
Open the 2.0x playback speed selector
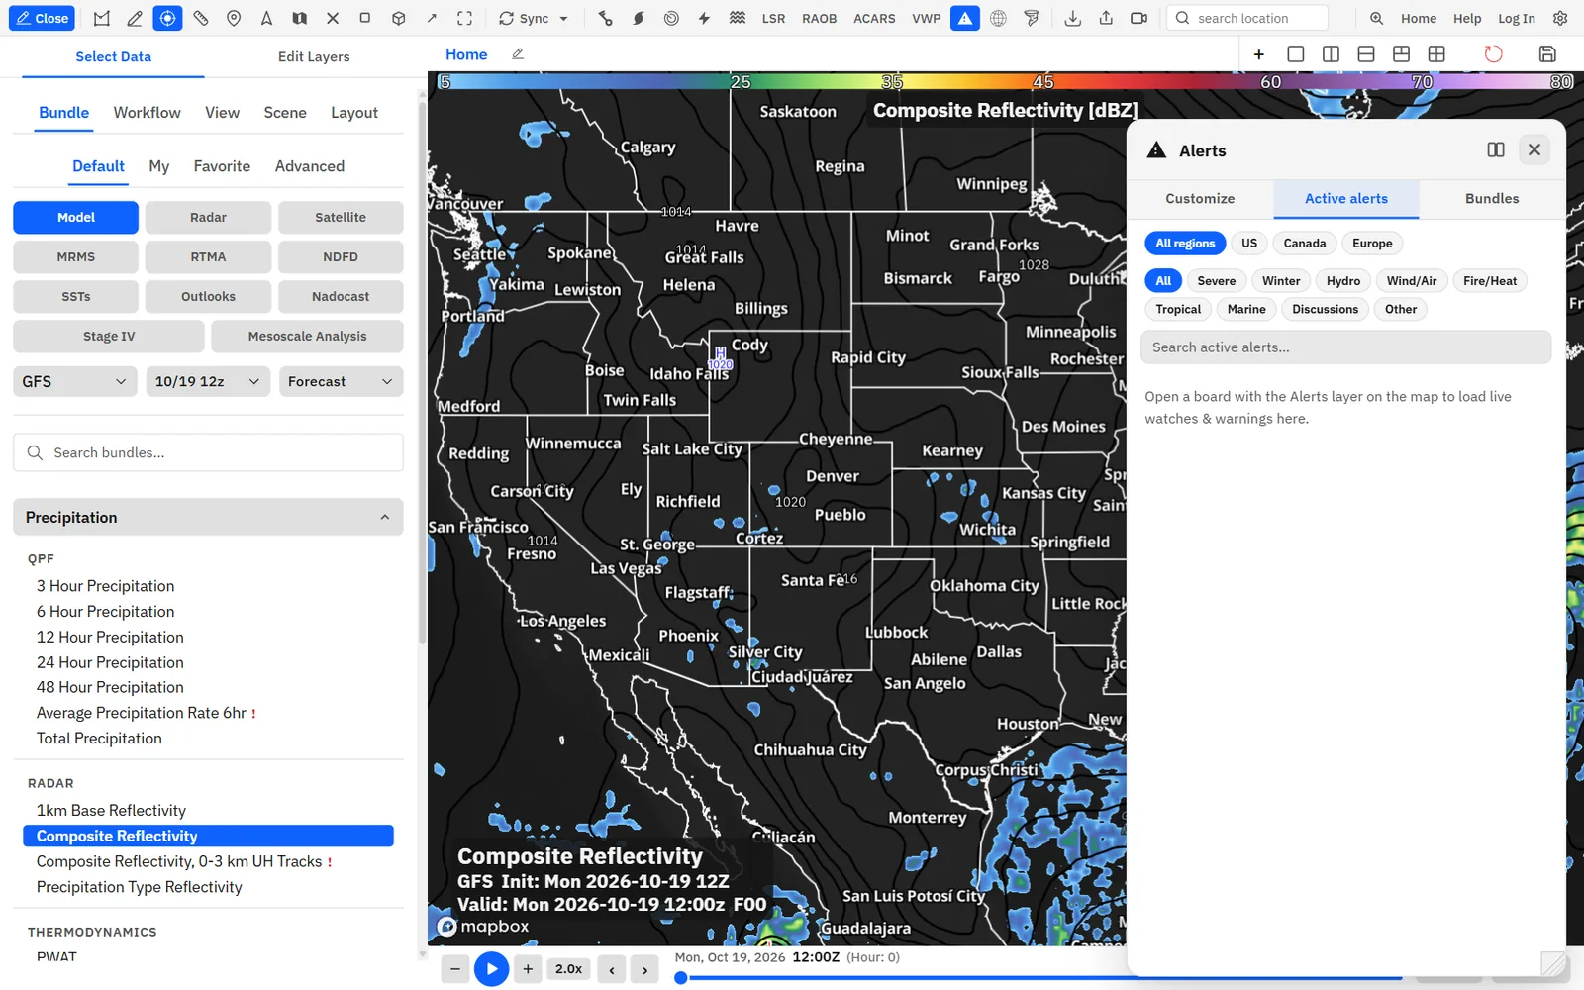click(x=569, y=969)
